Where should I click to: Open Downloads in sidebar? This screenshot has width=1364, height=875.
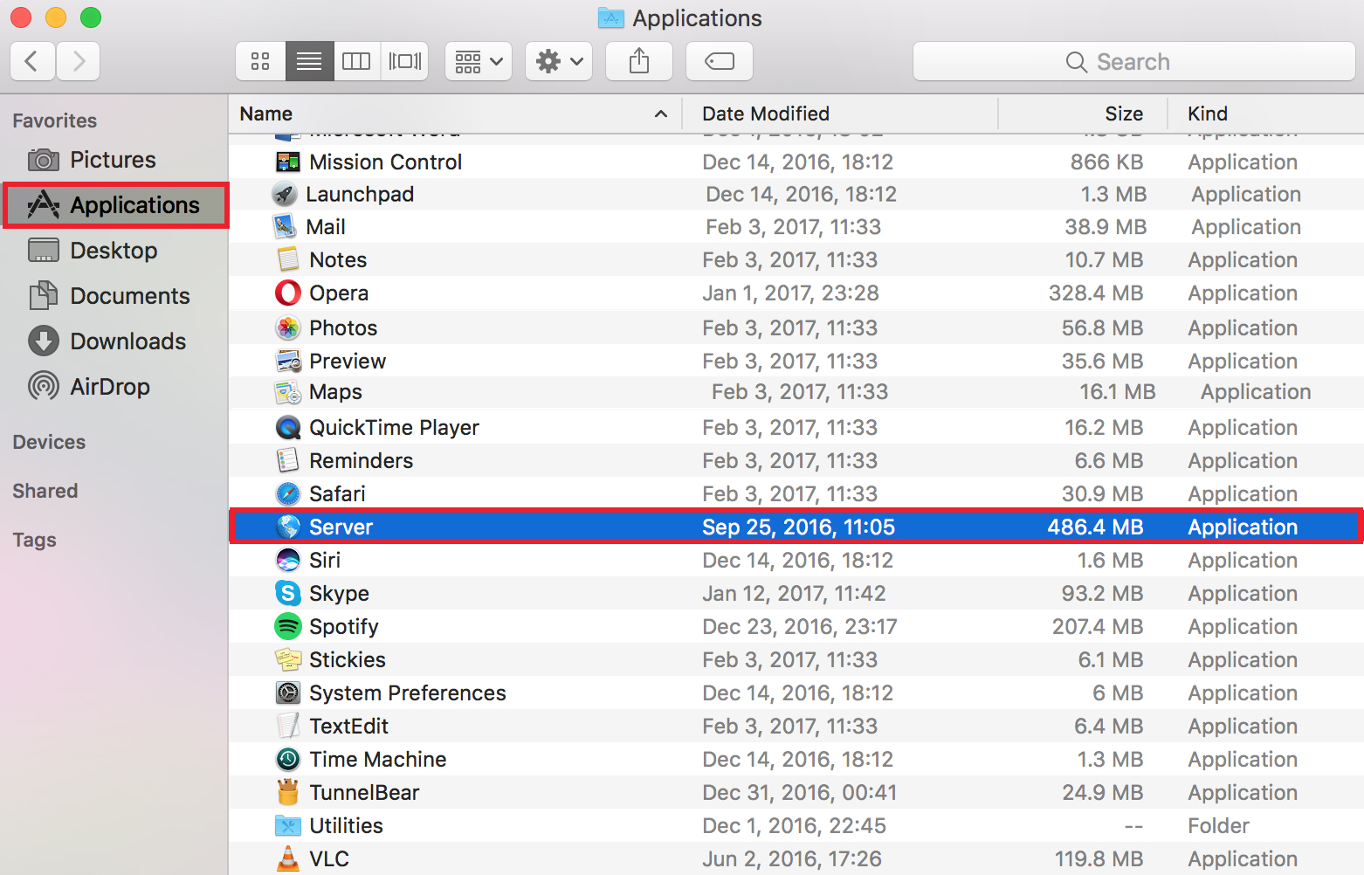pos(127,341)
